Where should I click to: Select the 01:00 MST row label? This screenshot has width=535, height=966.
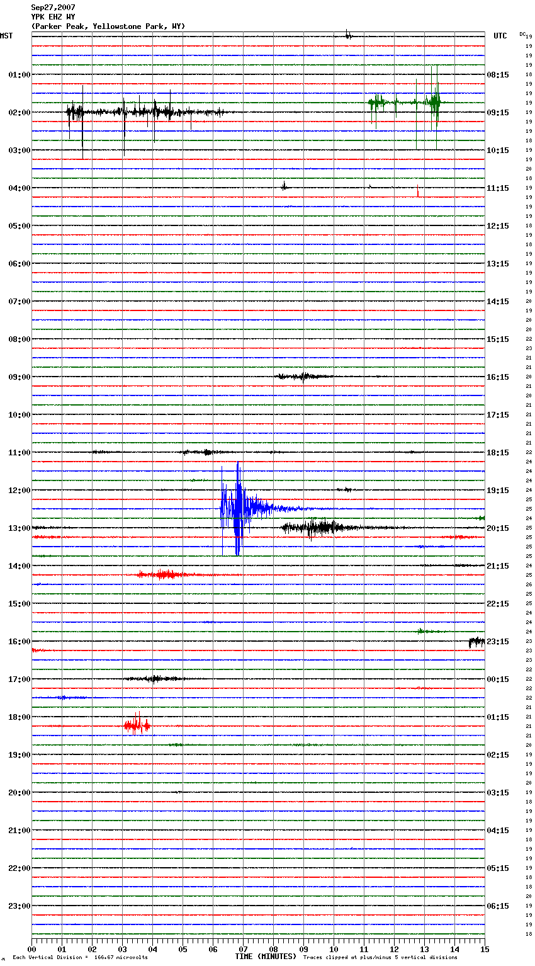(19, 74)
